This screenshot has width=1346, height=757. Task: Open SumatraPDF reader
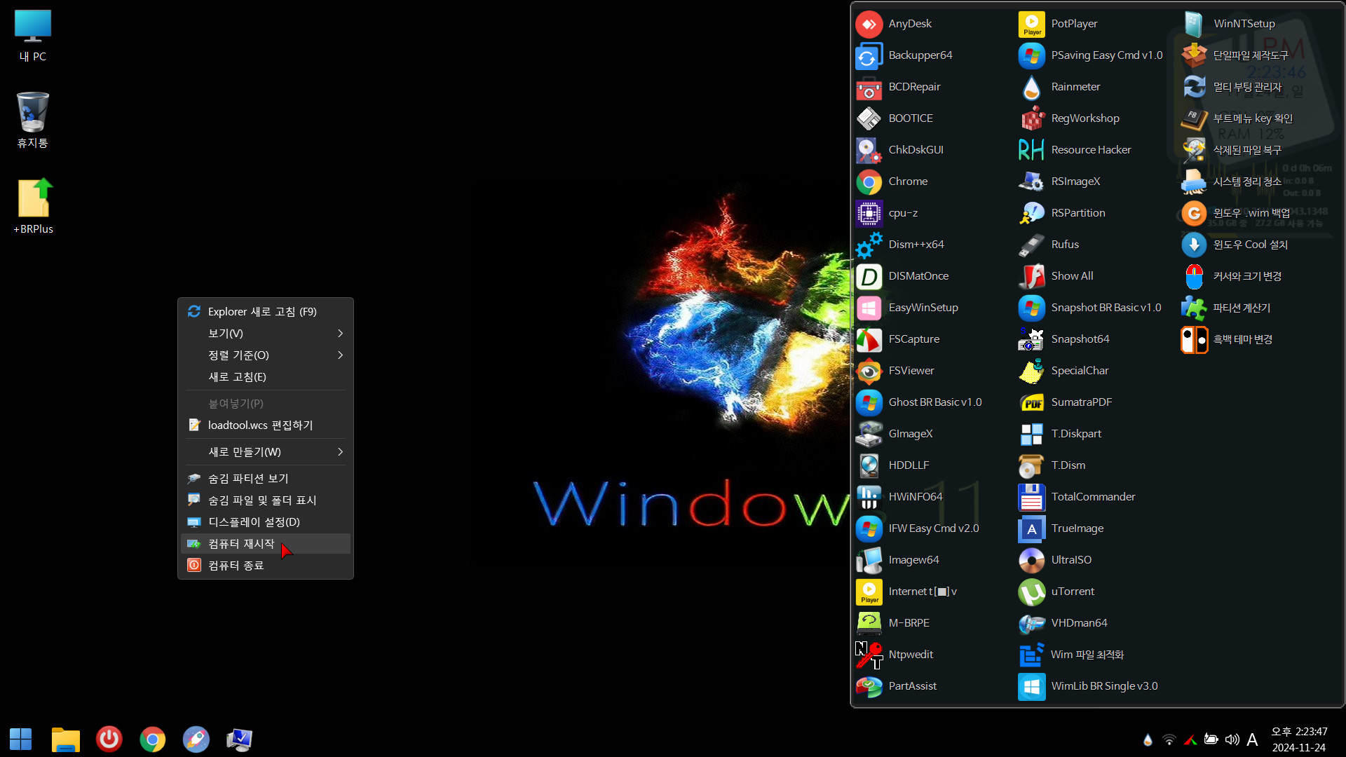(x=1066, y=402)
